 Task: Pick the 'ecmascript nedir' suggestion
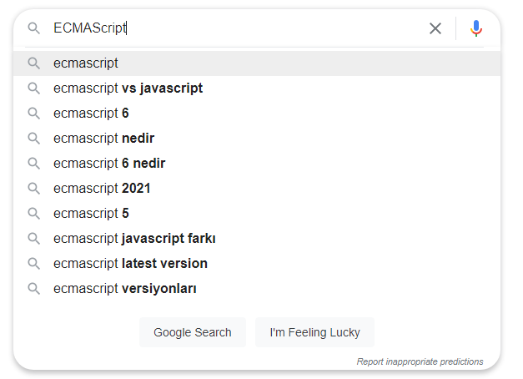pos(257,139)
